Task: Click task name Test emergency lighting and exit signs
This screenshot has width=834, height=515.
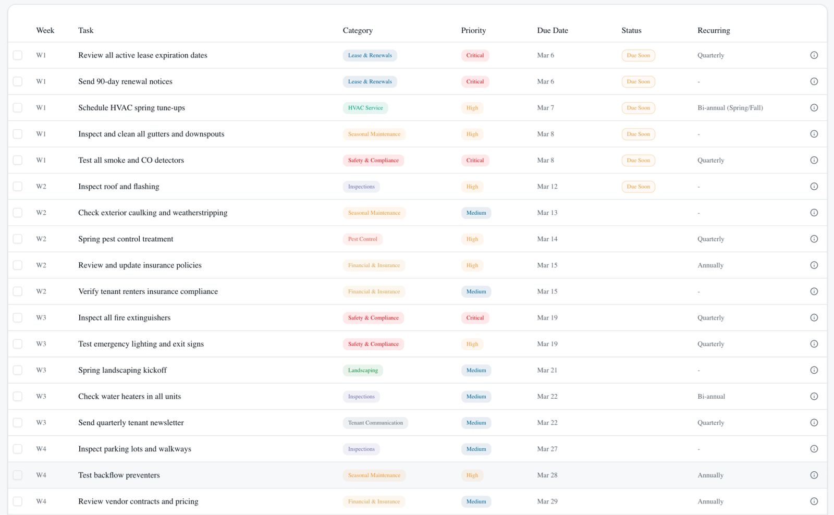Action: tap(141, 344)
